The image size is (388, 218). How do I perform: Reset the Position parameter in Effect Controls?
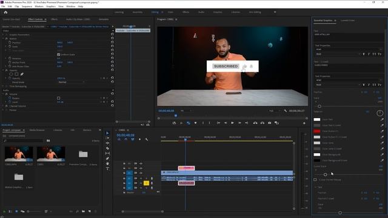coord(112,42)
